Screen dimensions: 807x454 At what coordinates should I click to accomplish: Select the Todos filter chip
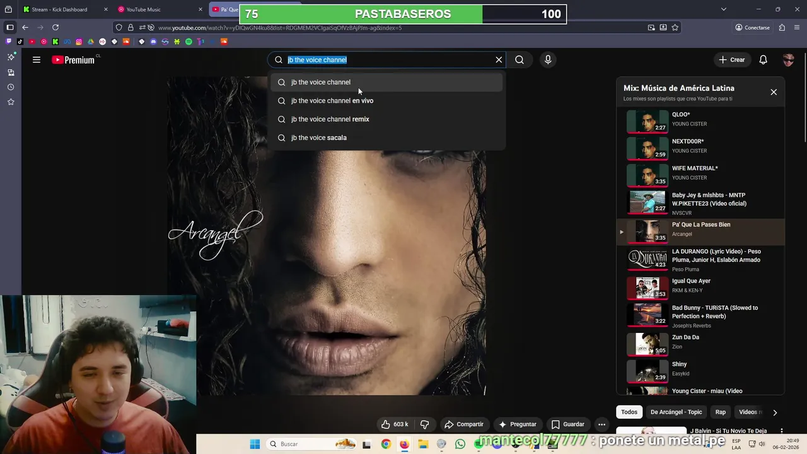[629, 412]
